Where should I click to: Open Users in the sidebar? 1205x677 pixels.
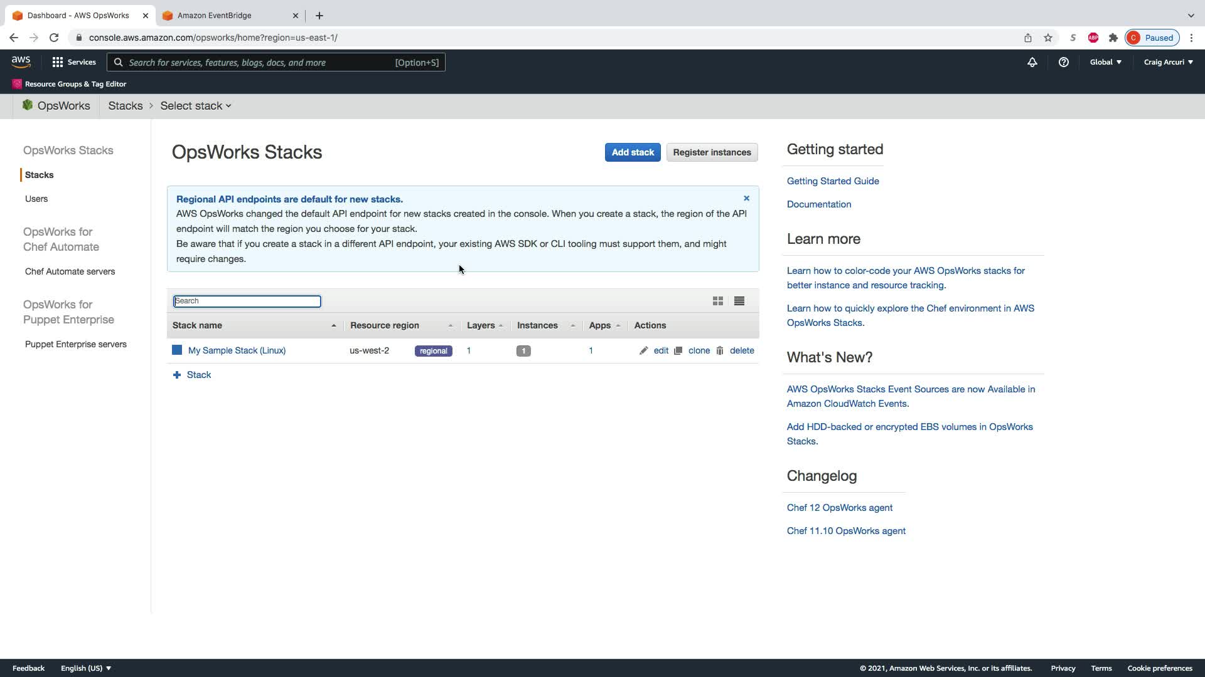tap(36, 199)
